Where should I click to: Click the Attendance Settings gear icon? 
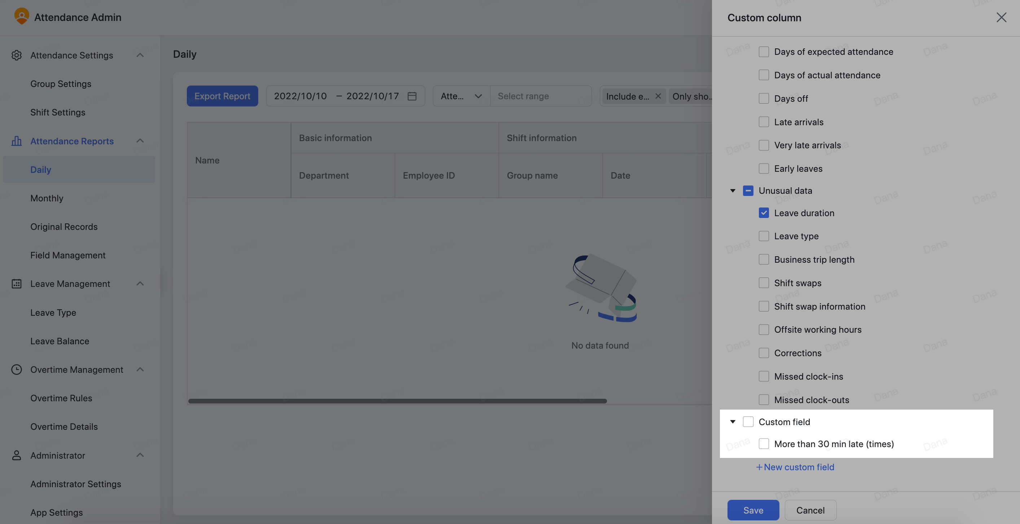click(16, 55)
